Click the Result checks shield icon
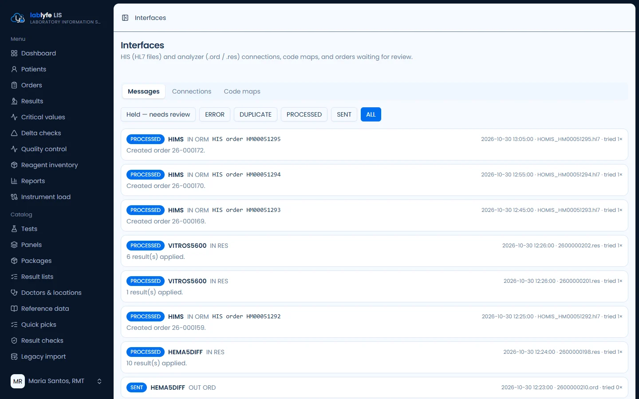Viewport: 639px width, 399px height. [14, 340]
